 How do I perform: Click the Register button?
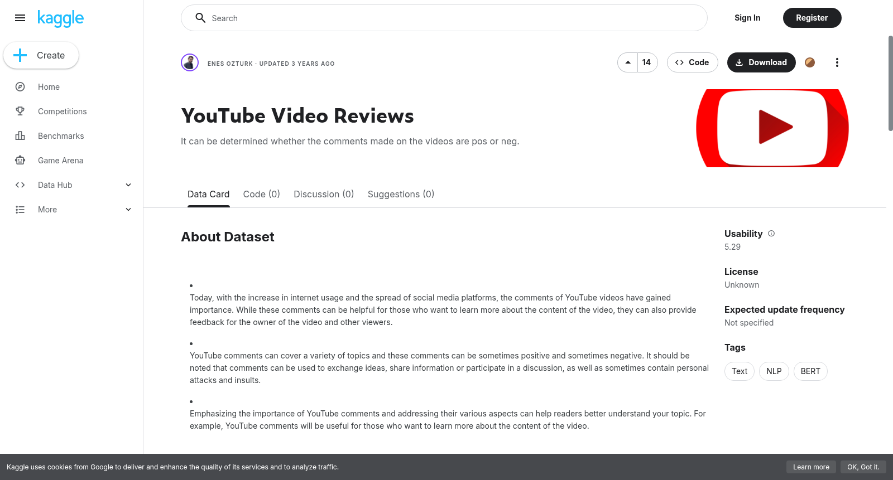click(x=812, y=18)
